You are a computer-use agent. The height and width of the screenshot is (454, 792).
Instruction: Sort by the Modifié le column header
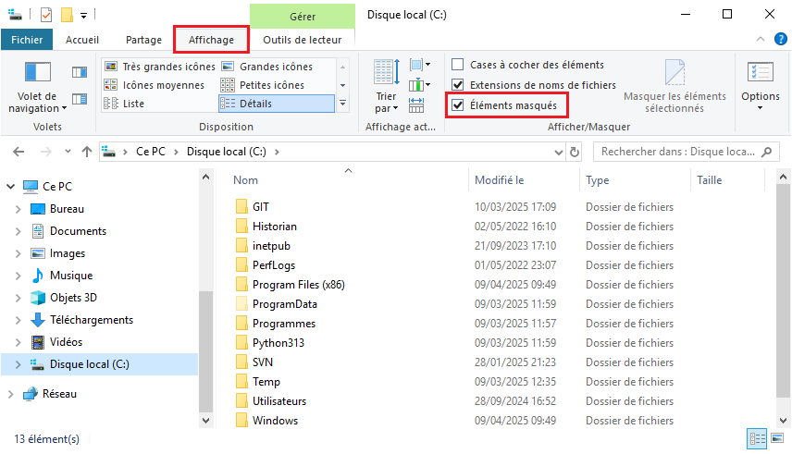(x=500, y=180)
